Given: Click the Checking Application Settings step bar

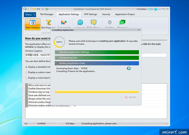Looking at the screenshot, I should pos(97,52).
